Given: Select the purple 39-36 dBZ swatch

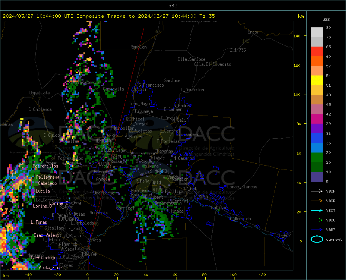Looking at the screenshot, I should [x=317, y=129].
